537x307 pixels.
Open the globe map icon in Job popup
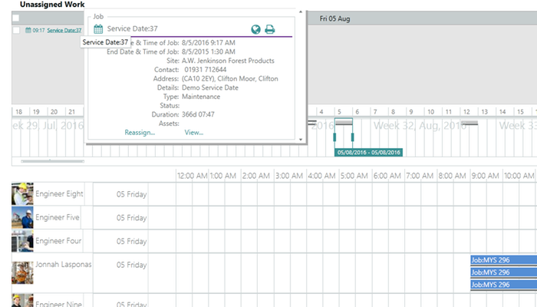[x=255, y=29]
